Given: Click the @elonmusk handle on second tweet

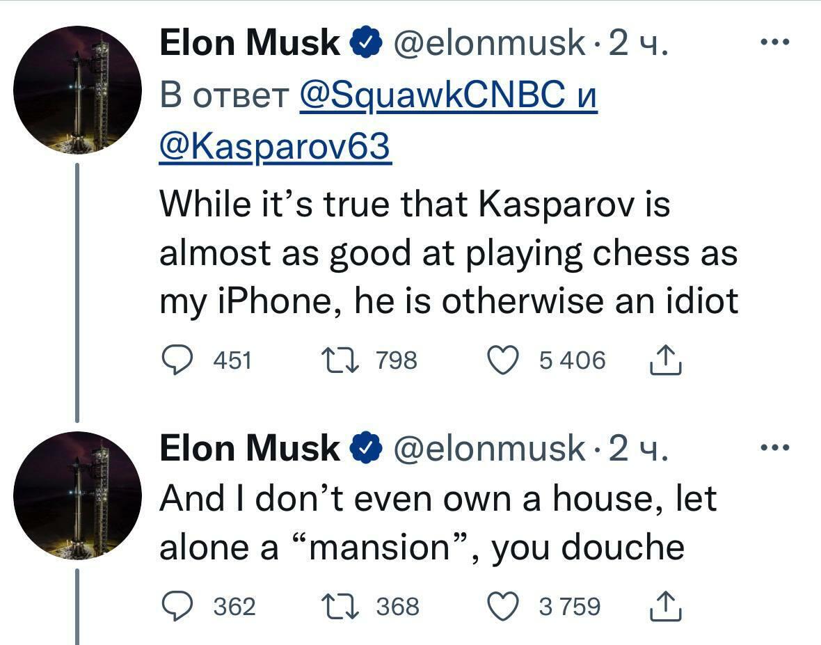Looking at the screenshot, I should tap(490, 448).
